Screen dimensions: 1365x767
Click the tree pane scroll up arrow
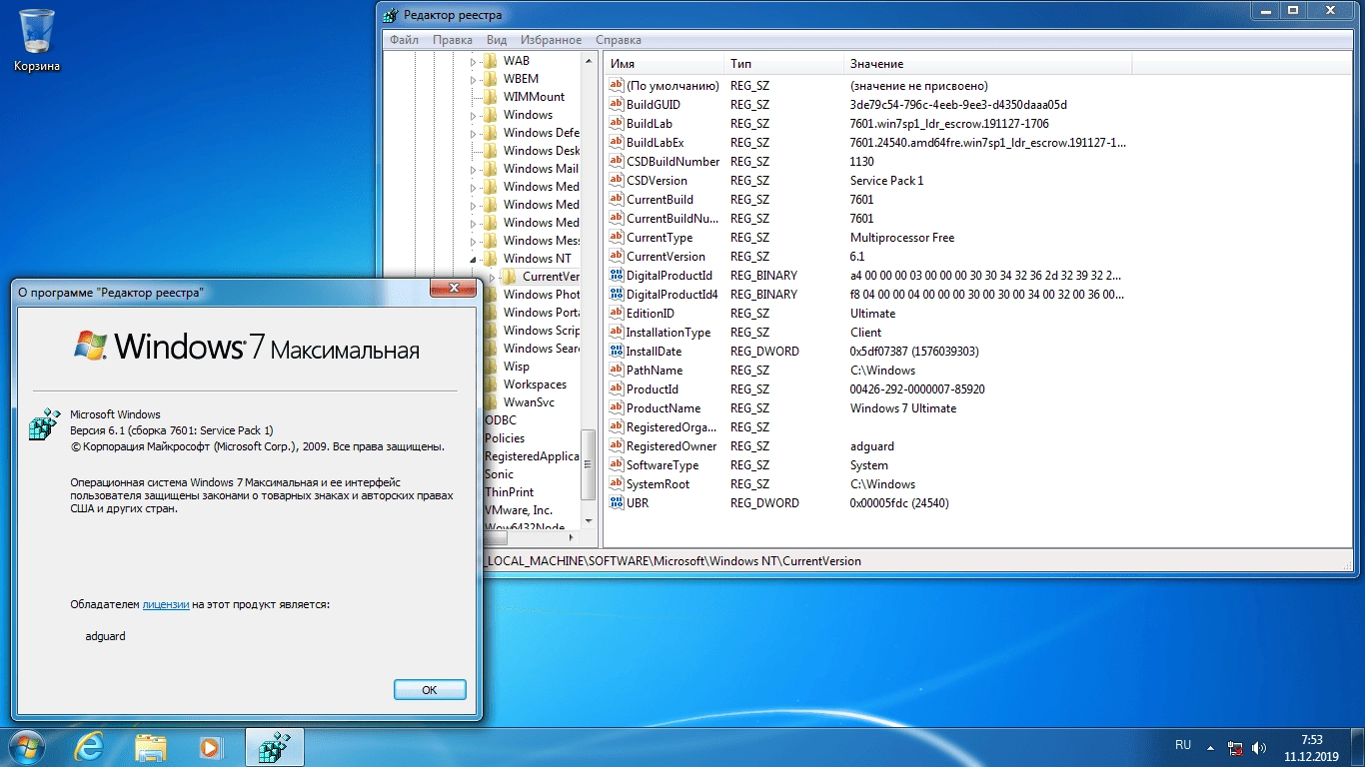point(589,61)
